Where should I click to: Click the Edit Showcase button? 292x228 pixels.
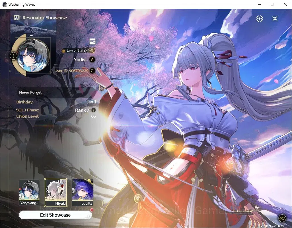pos(55,215)
